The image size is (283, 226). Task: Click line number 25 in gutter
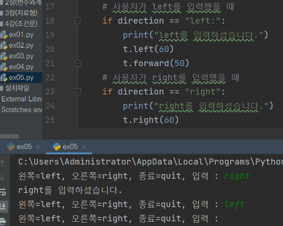tap(50, 120)
